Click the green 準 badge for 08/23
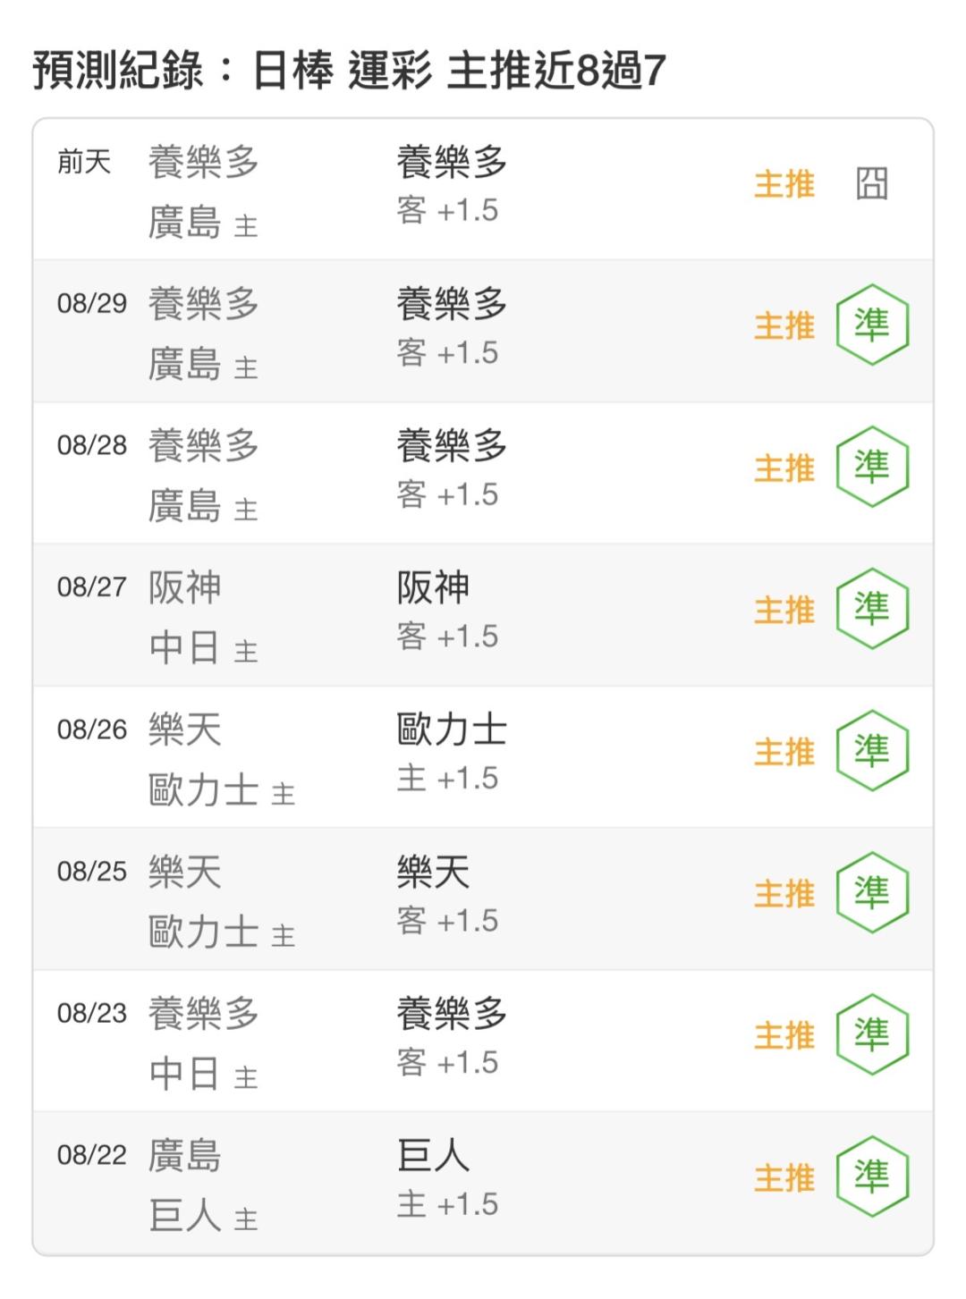The width and height of the screenshot is (966, 1299). click(872, 1035)
